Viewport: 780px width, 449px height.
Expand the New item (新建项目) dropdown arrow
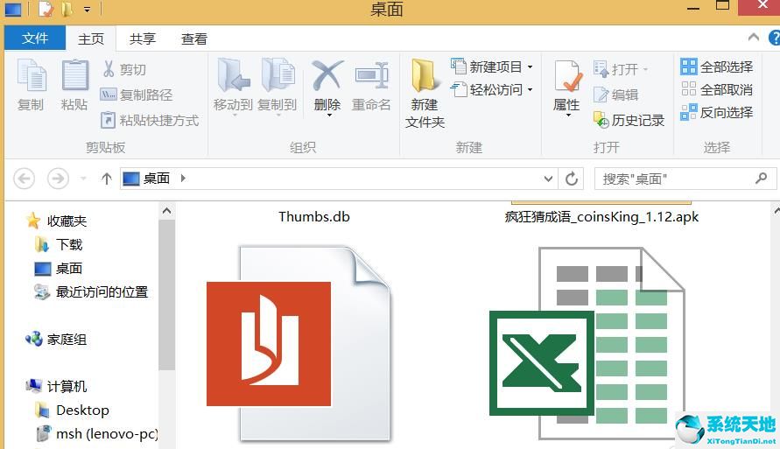[531, 67]
